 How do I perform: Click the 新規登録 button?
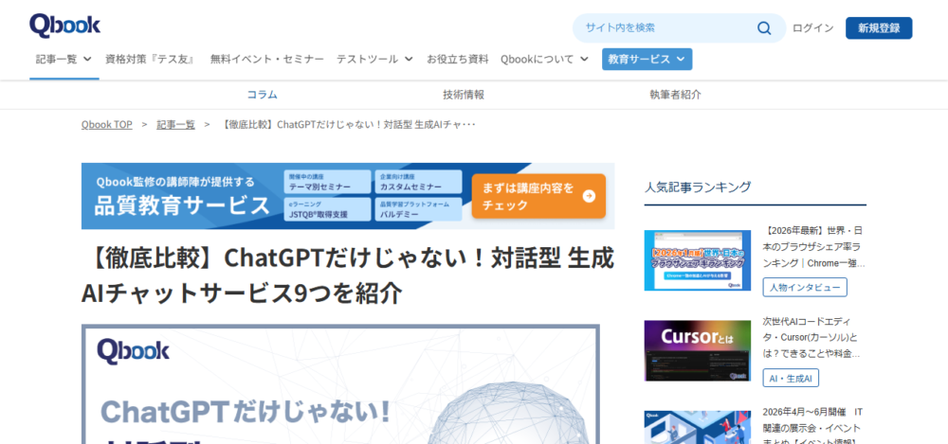879,27
